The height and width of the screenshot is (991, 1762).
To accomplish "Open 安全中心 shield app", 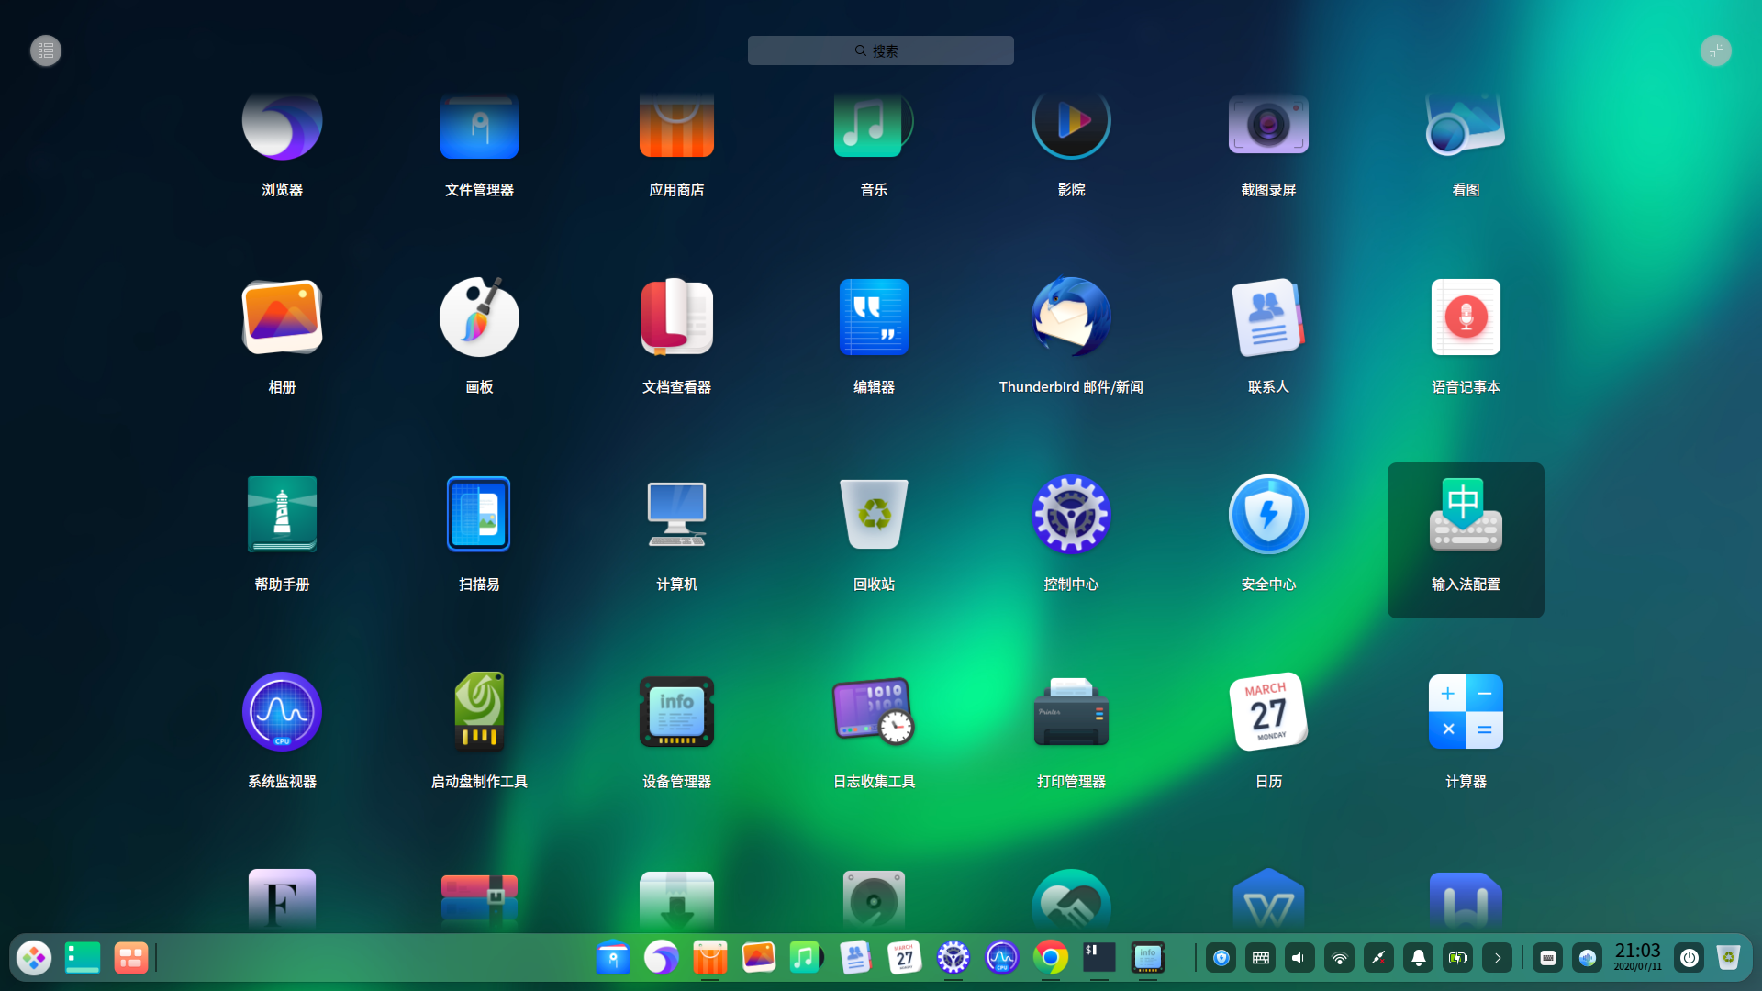I will (1268, 515).
